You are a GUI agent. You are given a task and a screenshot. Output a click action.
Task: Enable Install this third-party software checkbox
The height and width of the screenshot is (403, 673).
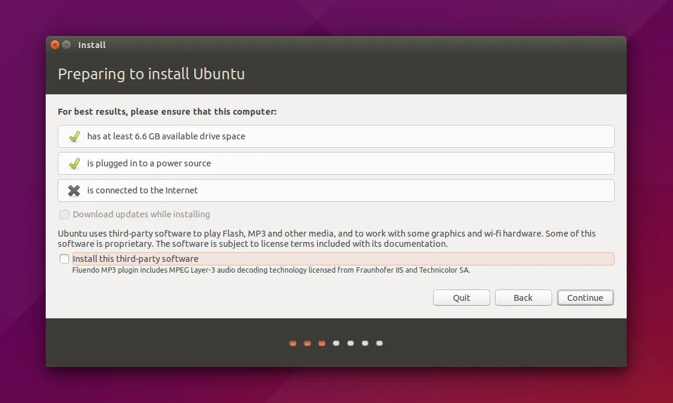coord(64,258)
